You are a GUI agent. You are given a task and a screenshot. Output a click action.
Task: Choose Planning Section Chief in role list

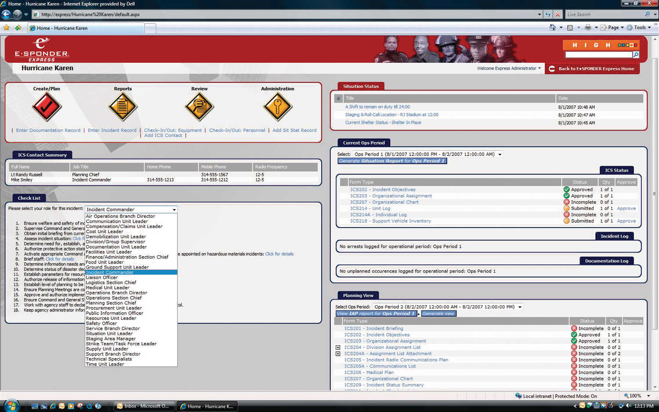pos(111,303)
